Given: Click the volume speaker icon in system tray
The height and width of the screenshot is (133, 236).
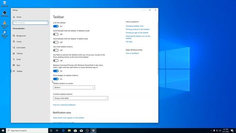Looking at the screenshot, I should coord(220,130).
